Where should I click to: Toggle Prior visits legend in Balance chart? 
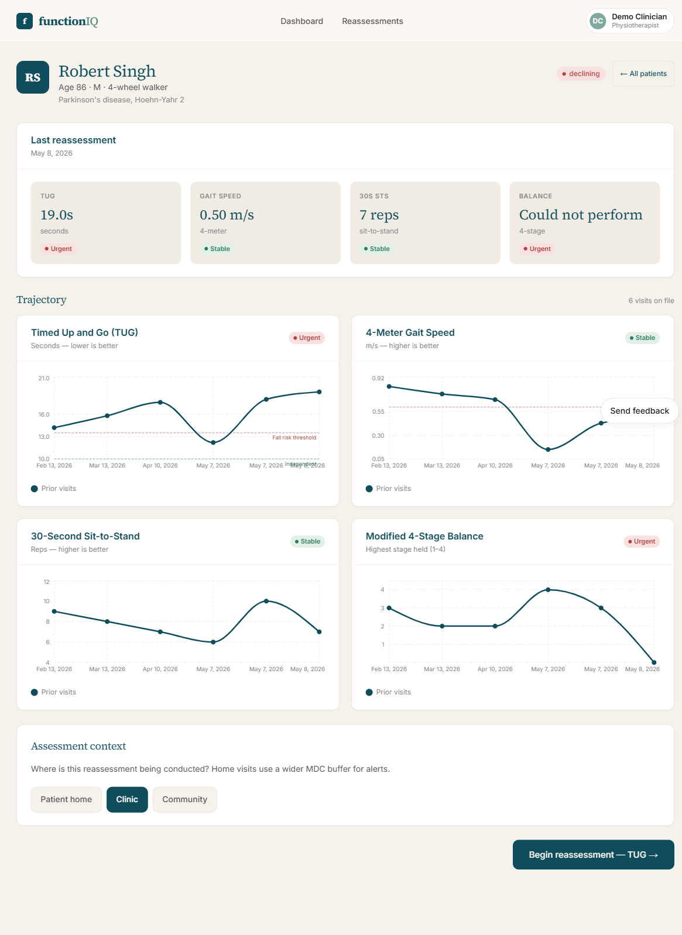click(x=388, y=692)
